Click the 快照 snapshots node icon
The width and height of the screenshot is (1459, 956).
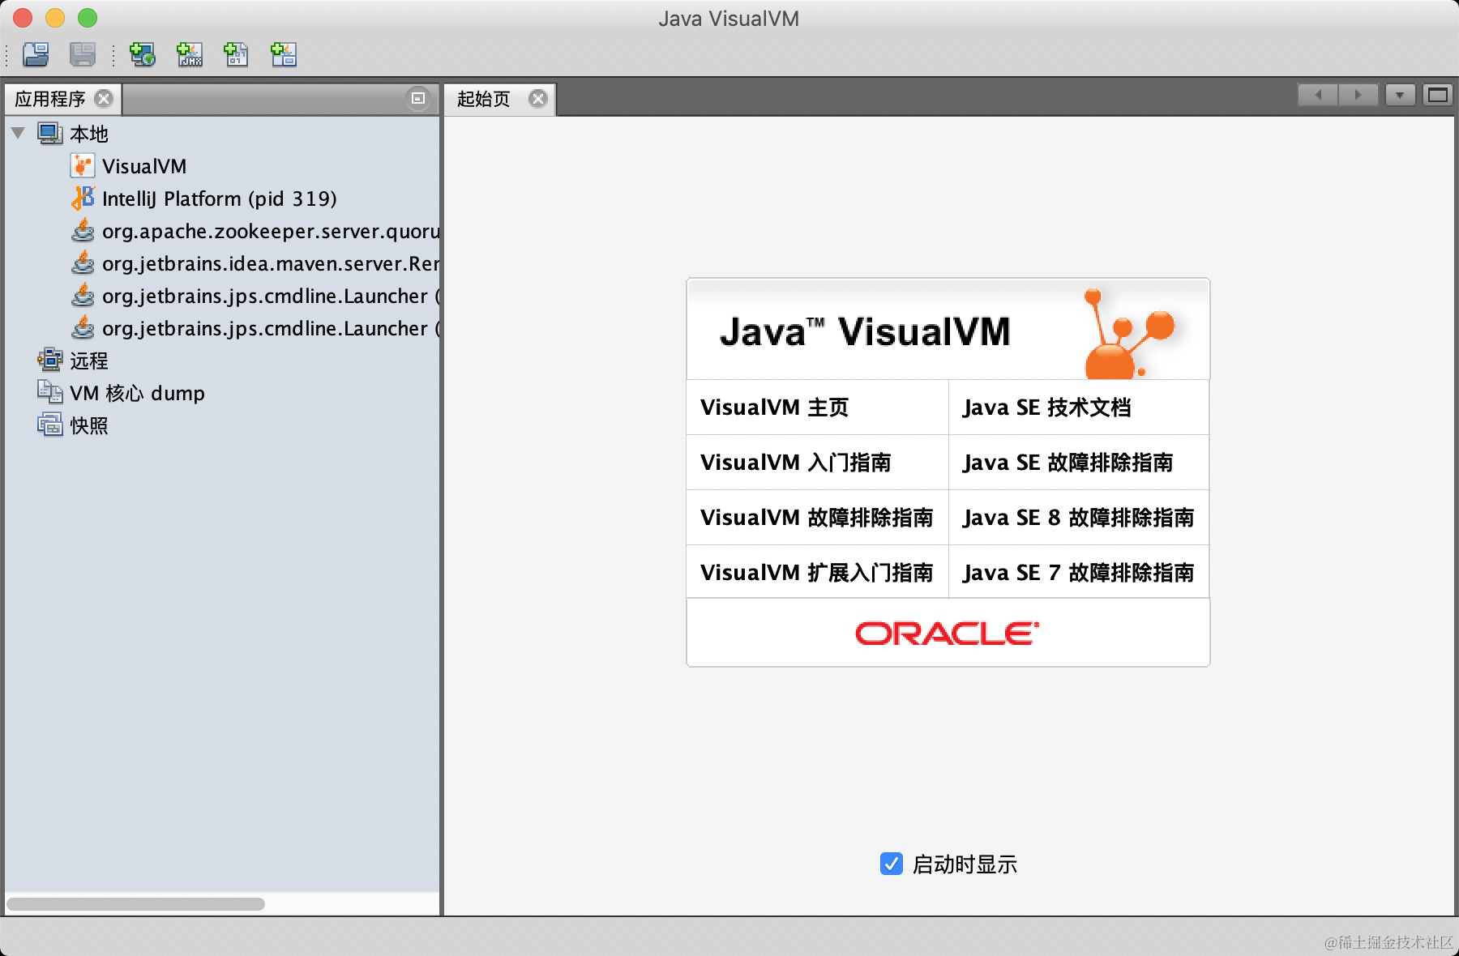(x=50, y=425)
